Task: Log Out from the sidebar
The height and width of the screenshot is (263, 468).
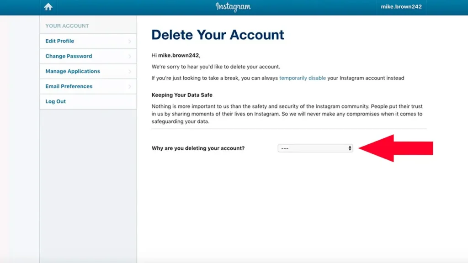Action: (88, 101)
